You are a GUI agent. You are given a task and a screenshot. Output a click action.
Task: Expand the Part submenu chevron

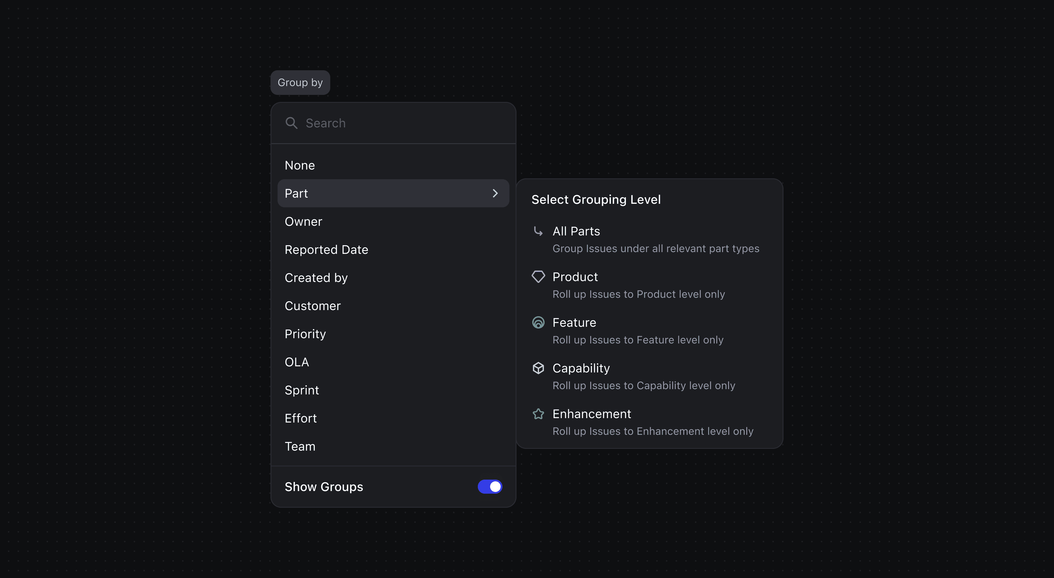(495, 193)
